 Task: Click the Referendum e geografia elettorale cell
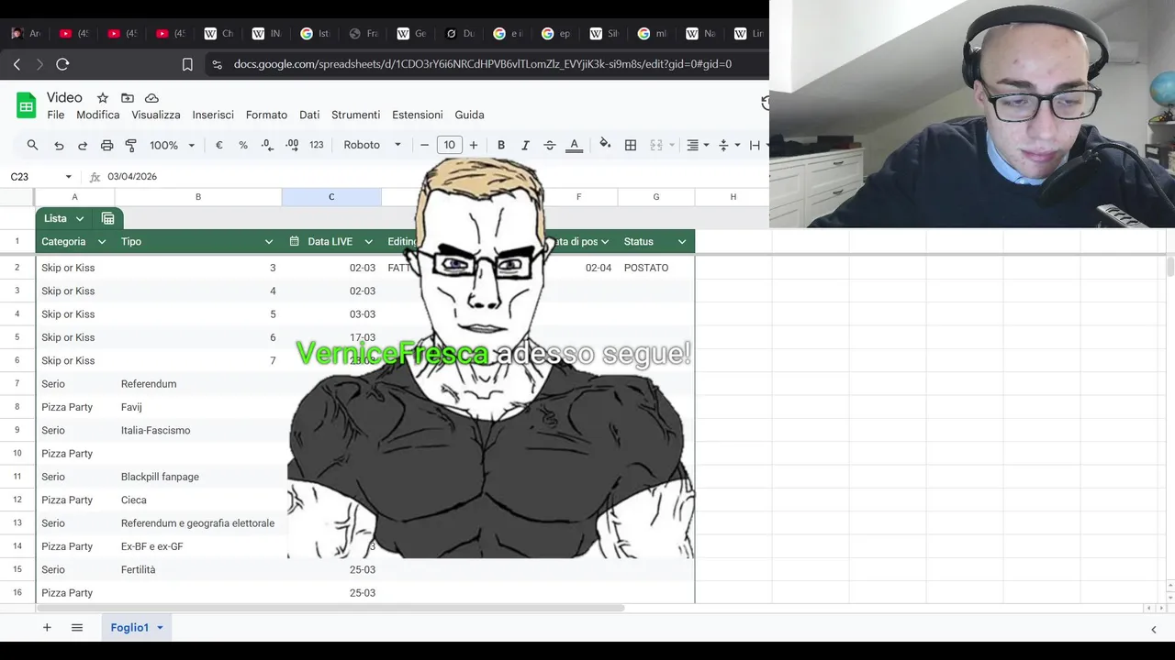click(198, 523)
